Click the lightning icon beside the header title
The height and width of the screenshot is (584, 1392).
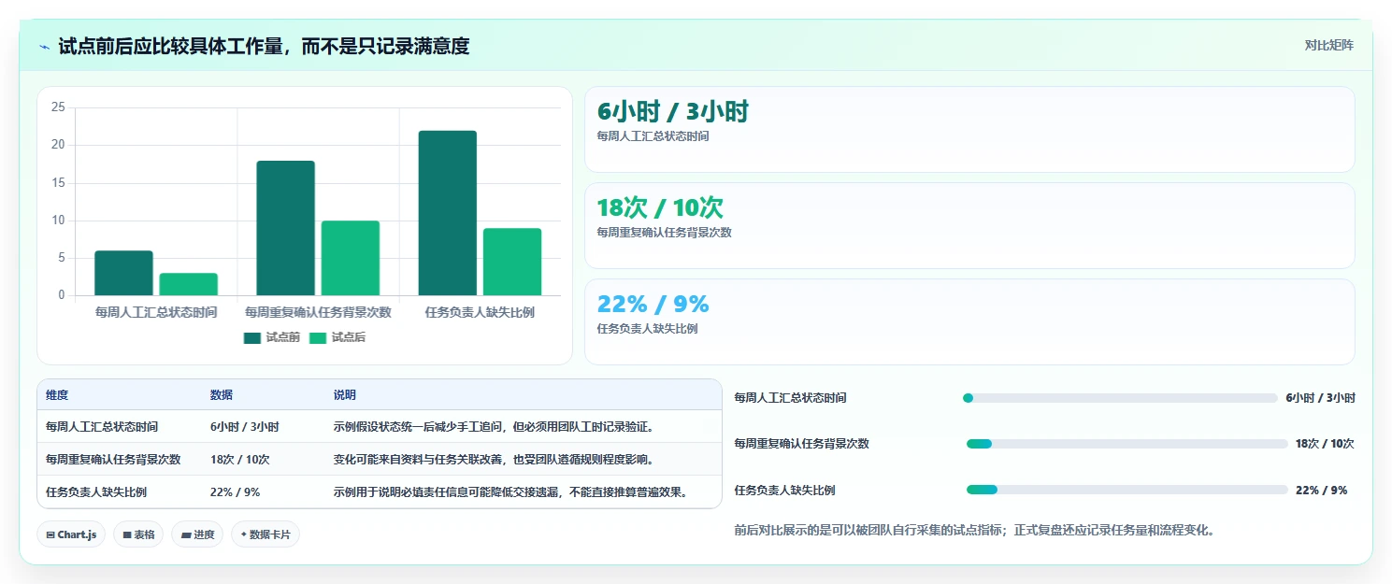pos(44,46)
